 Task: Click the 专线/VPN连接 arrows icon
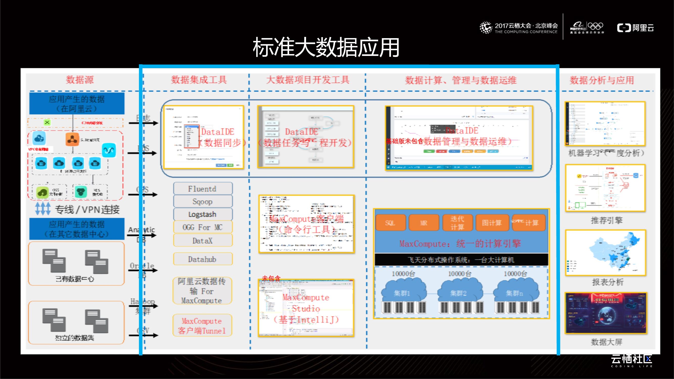coord(43,209)
